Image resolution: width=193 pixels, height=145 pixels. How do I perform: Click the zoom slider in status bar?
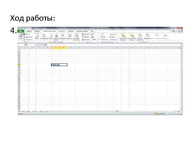[174, 114]
